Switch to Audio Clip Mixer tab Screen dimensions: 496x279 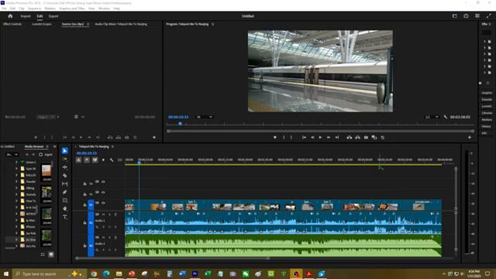[x=121, y=24]
